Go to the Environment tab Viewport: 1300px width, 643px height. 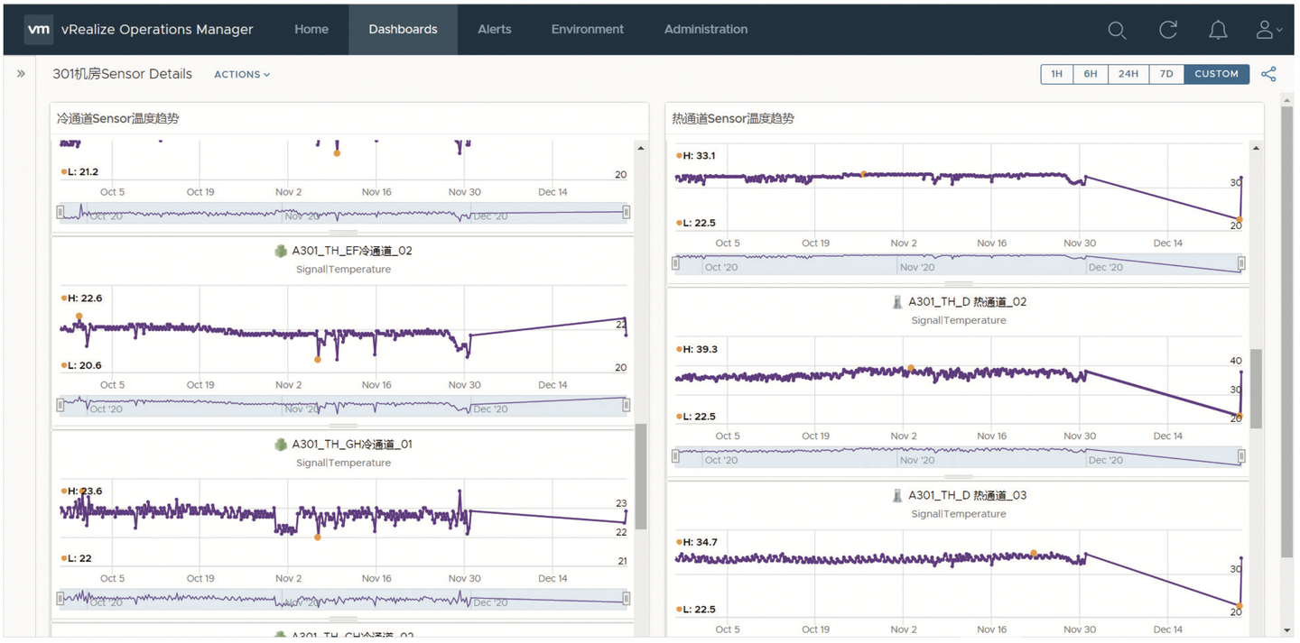pos(587,29)
